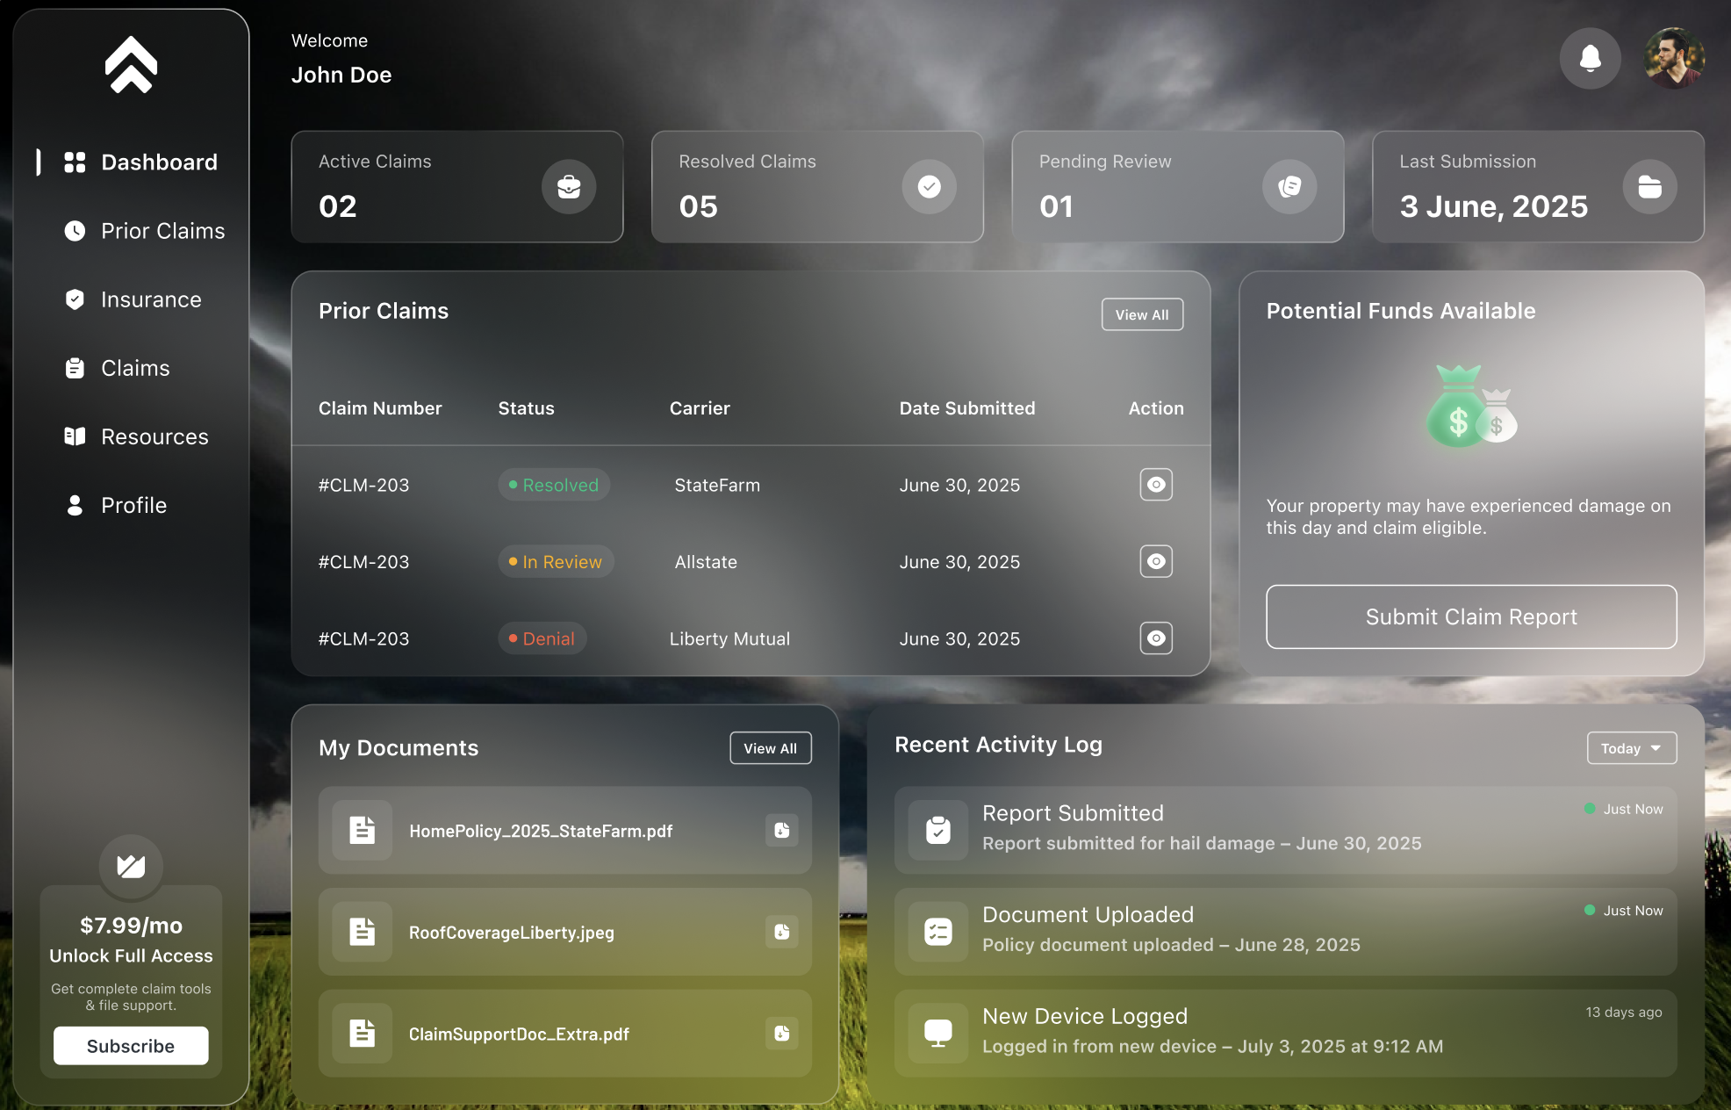Screen dimensions: 1731x1110
Task: Navigate to the Claims page
Action: [135, 368]
